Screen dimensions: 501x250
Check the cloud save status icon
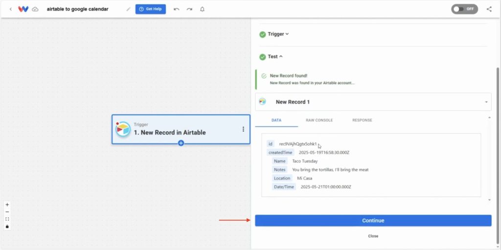[35, 9]
